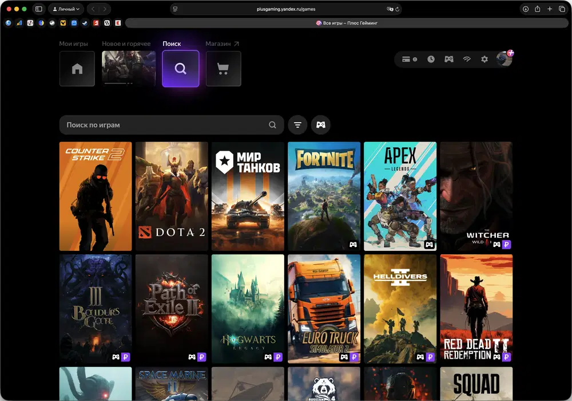Open the user profile avatar
This screenshot has width=572, height=401.
tap(504, 58)
